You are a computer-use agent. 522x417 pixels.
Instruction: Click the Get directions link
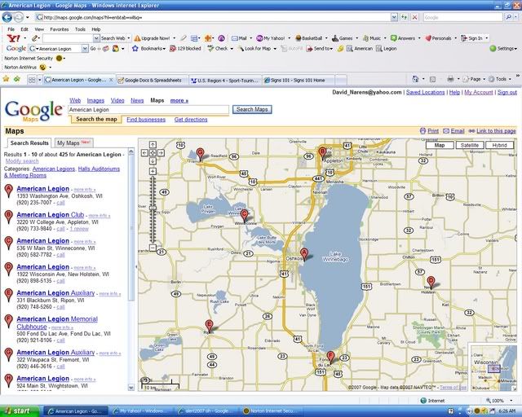point(191,120)
